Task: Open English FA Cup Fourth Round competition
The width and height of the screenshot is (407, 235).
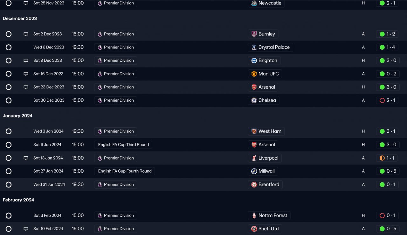Action: 125,171
